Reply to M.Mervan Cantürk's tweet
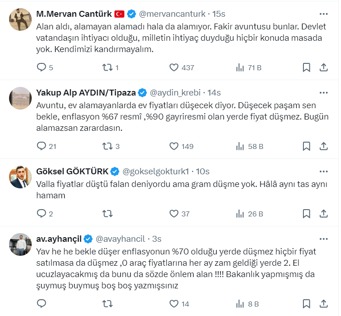The width and height of the screenshot is (341, 316). click(42, 67)
